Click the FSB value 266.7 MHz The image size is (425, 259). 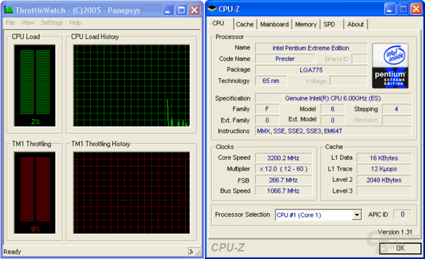pos(284,180)
